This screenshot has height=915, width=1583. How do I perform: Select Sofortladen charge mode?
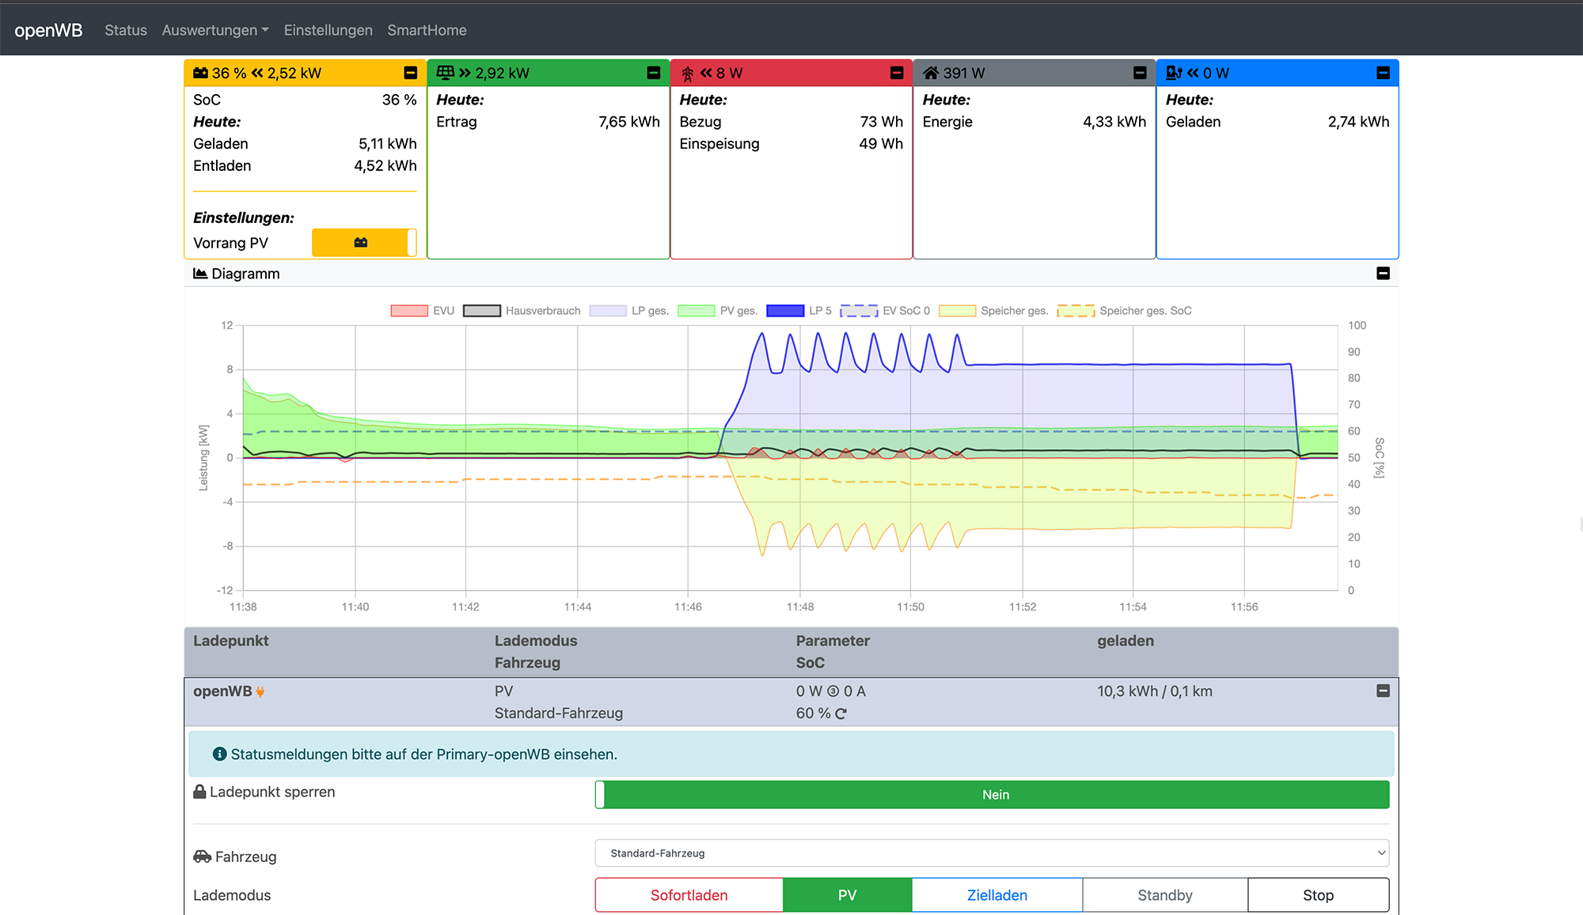[x=689, y=895]
